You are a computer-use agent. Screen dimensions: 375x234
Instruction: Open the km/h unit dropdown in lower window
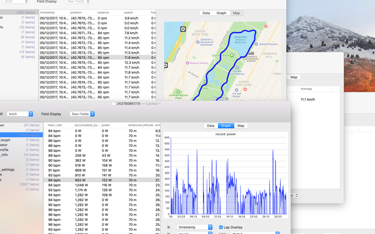pos(20,114)
